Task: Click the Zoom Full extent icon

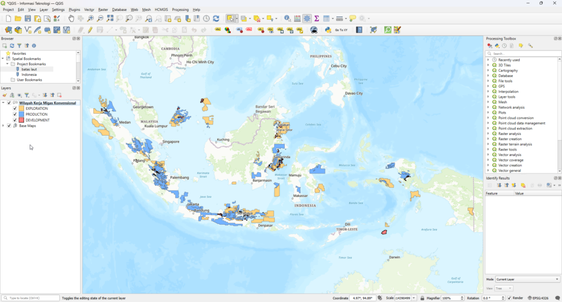Action: (x=110, y=19)
